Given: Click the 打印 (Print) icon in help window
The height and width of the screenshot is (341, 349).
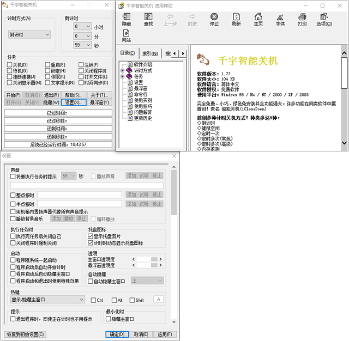Looking at the screenshot, I should (302, 20).
